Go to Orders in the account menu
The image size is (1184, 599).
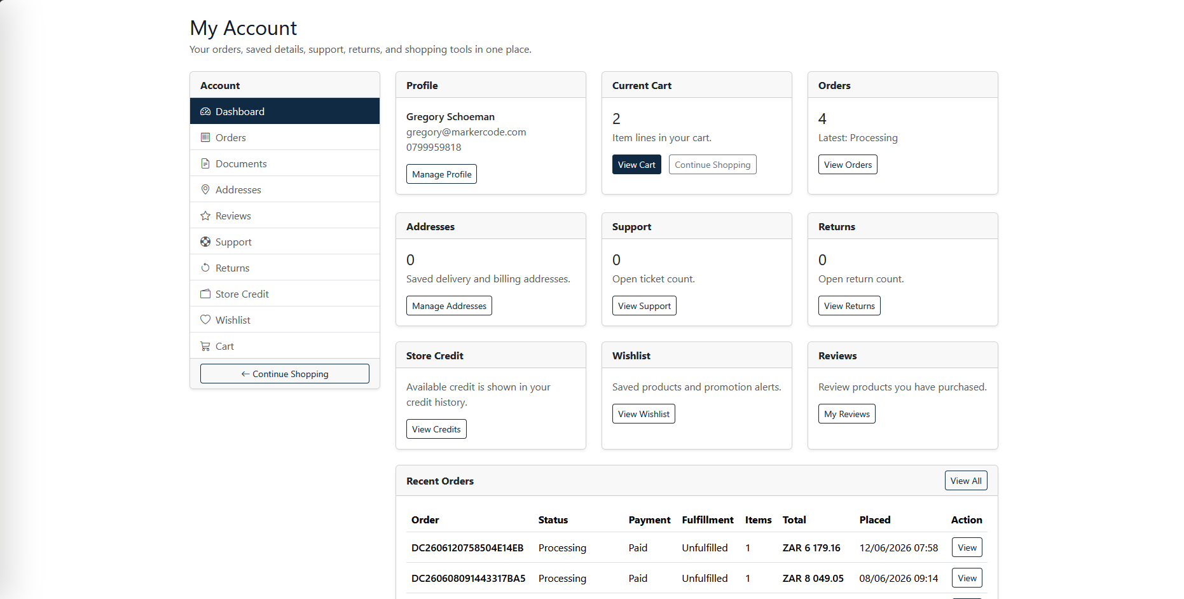click(285, 137)
